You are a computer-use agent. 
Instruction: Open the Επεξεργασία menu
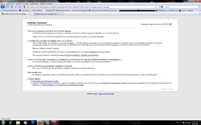click(x=10, y=4)
